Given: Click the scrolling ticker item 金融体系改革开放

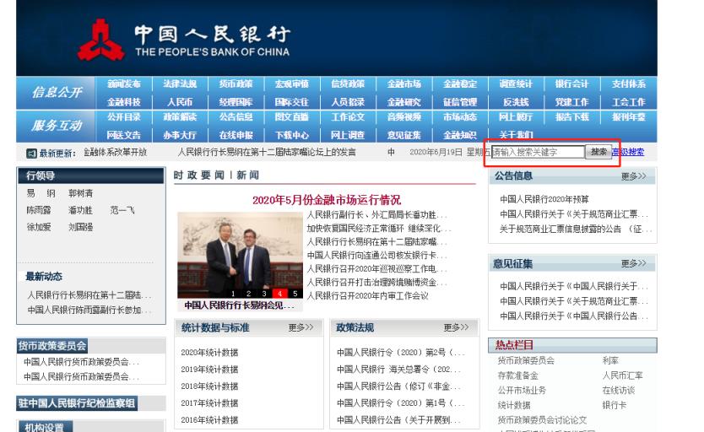Looking at the screenshot, I should click(x=116, y=152).
